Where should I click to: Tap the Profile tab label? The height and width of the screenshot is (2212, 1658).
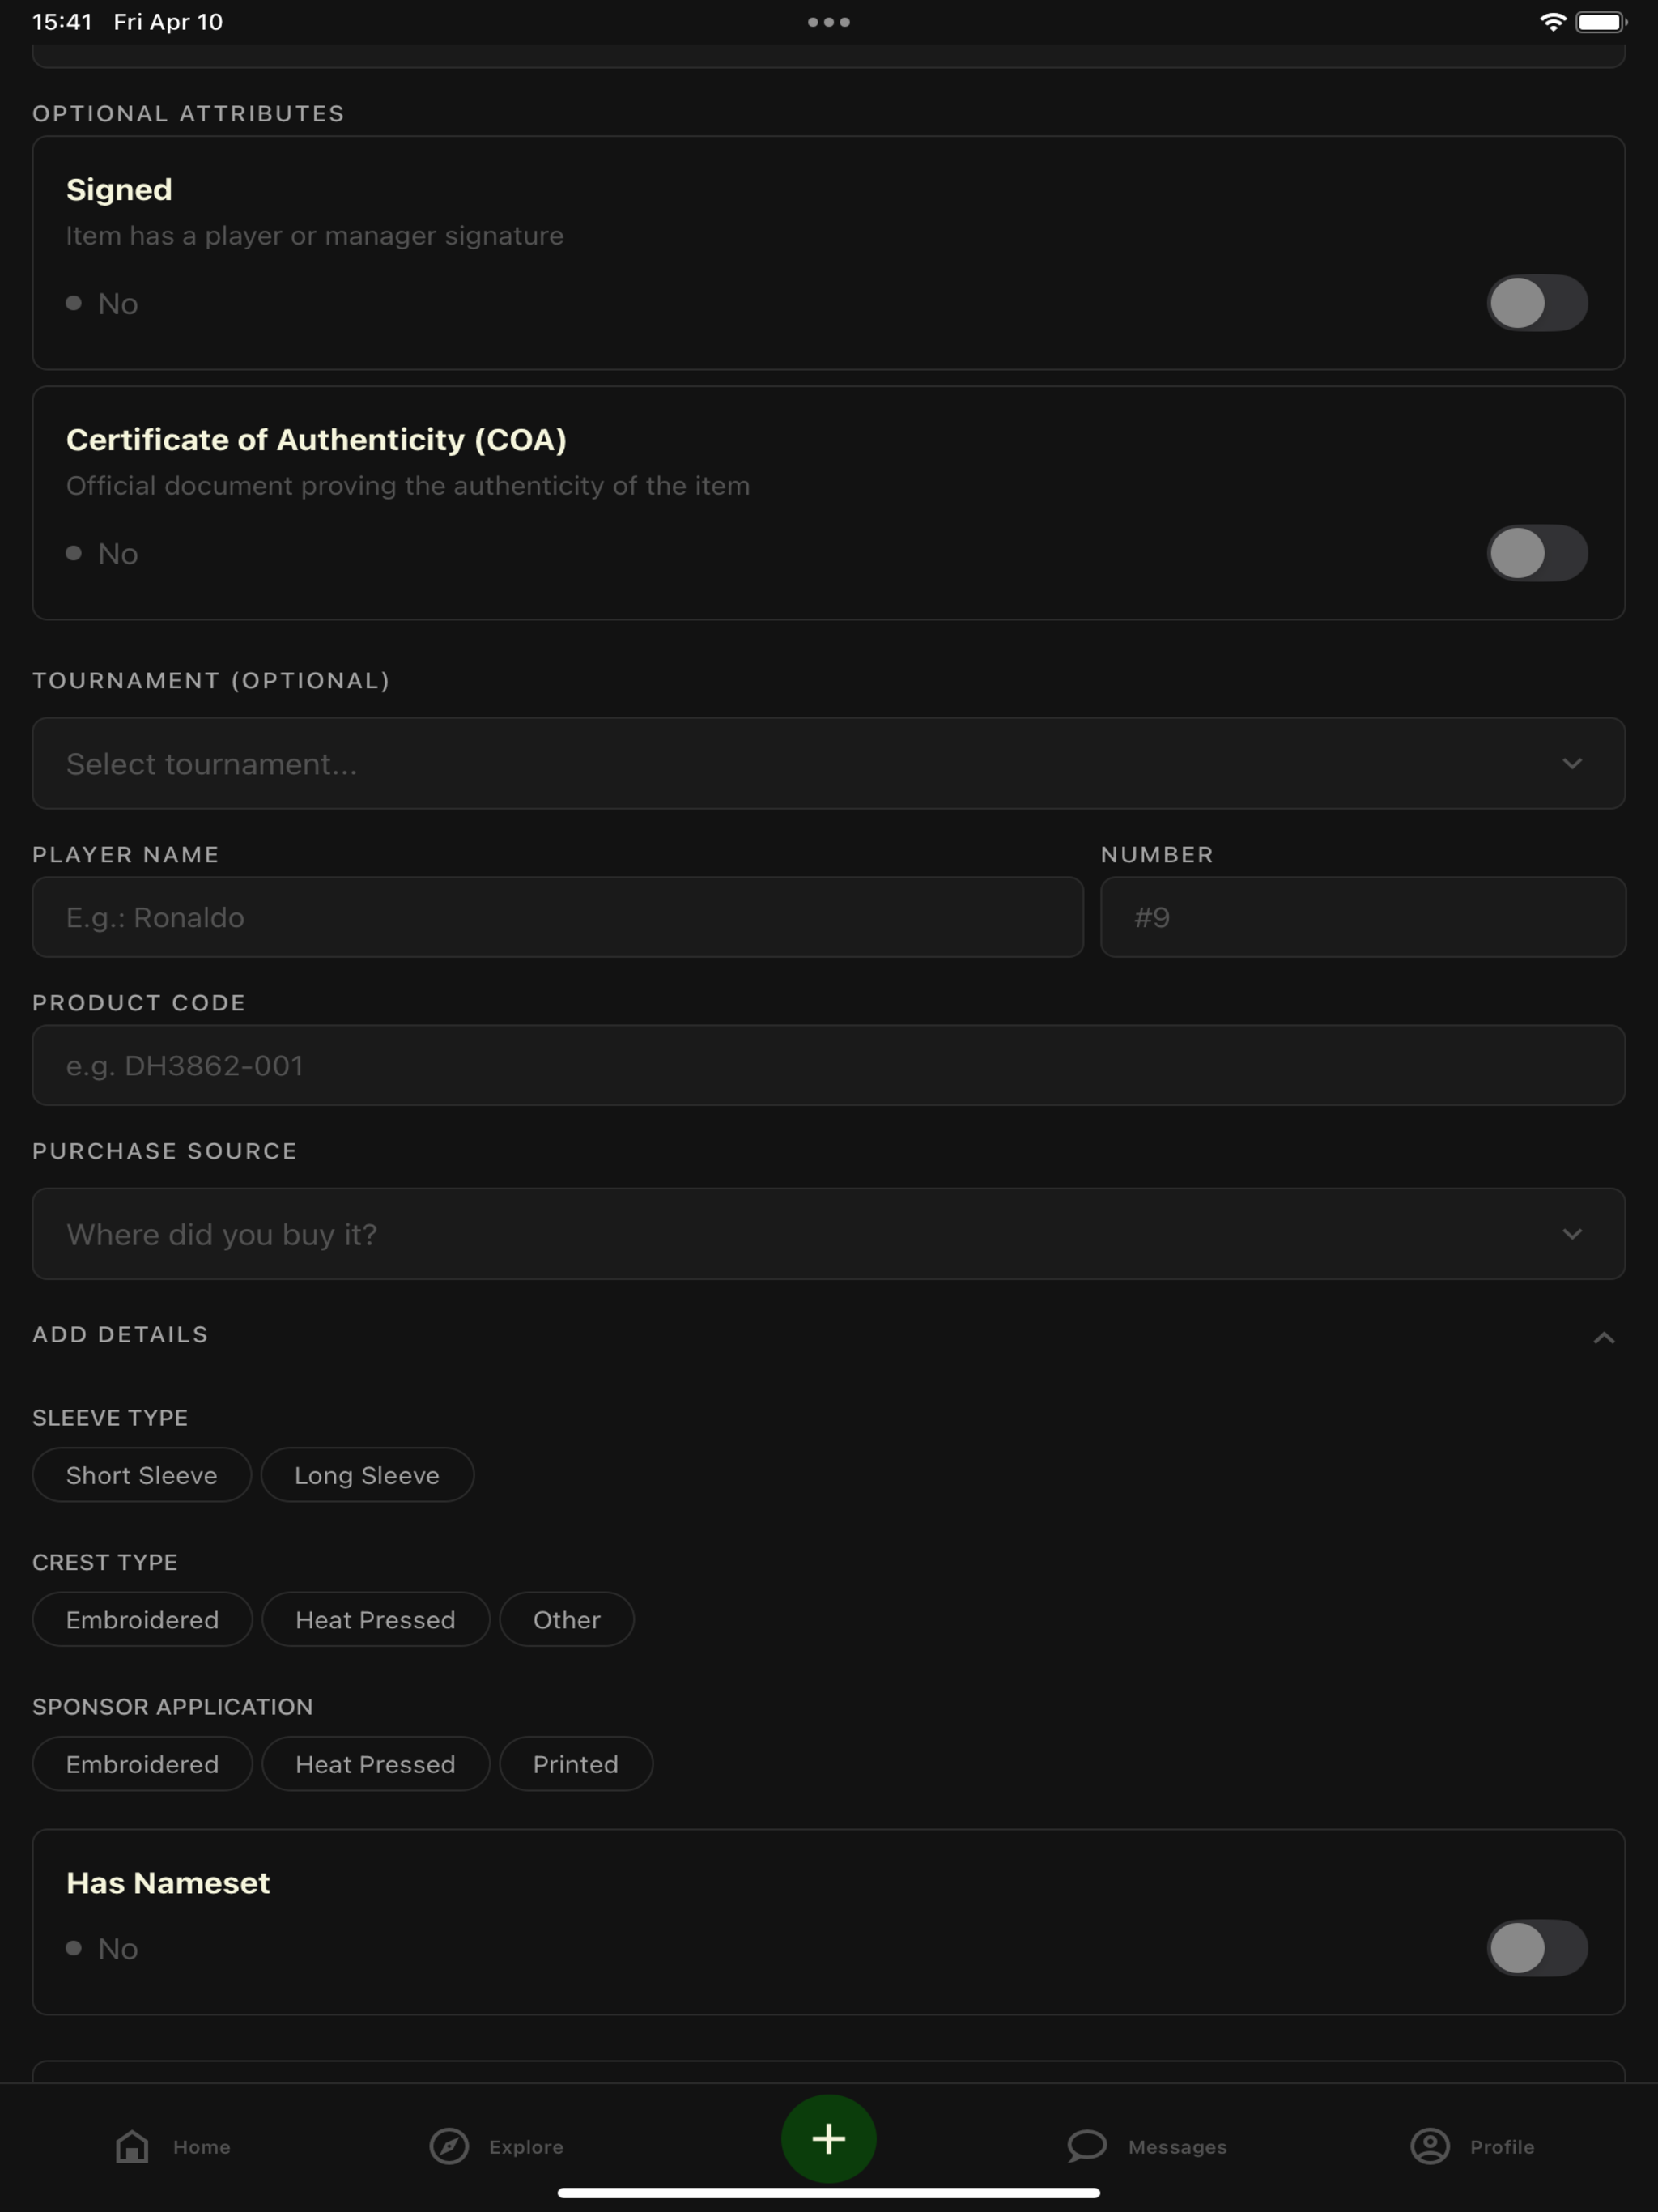click(x=1502, y=2147)
